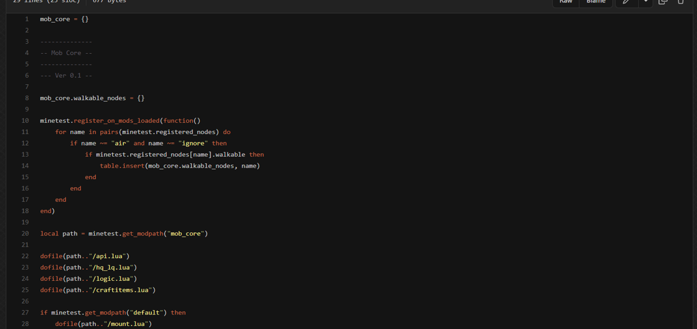Click the "-- Mob Core --" comment
This screenshot has width=697, height=329.
tap(67, 53)
